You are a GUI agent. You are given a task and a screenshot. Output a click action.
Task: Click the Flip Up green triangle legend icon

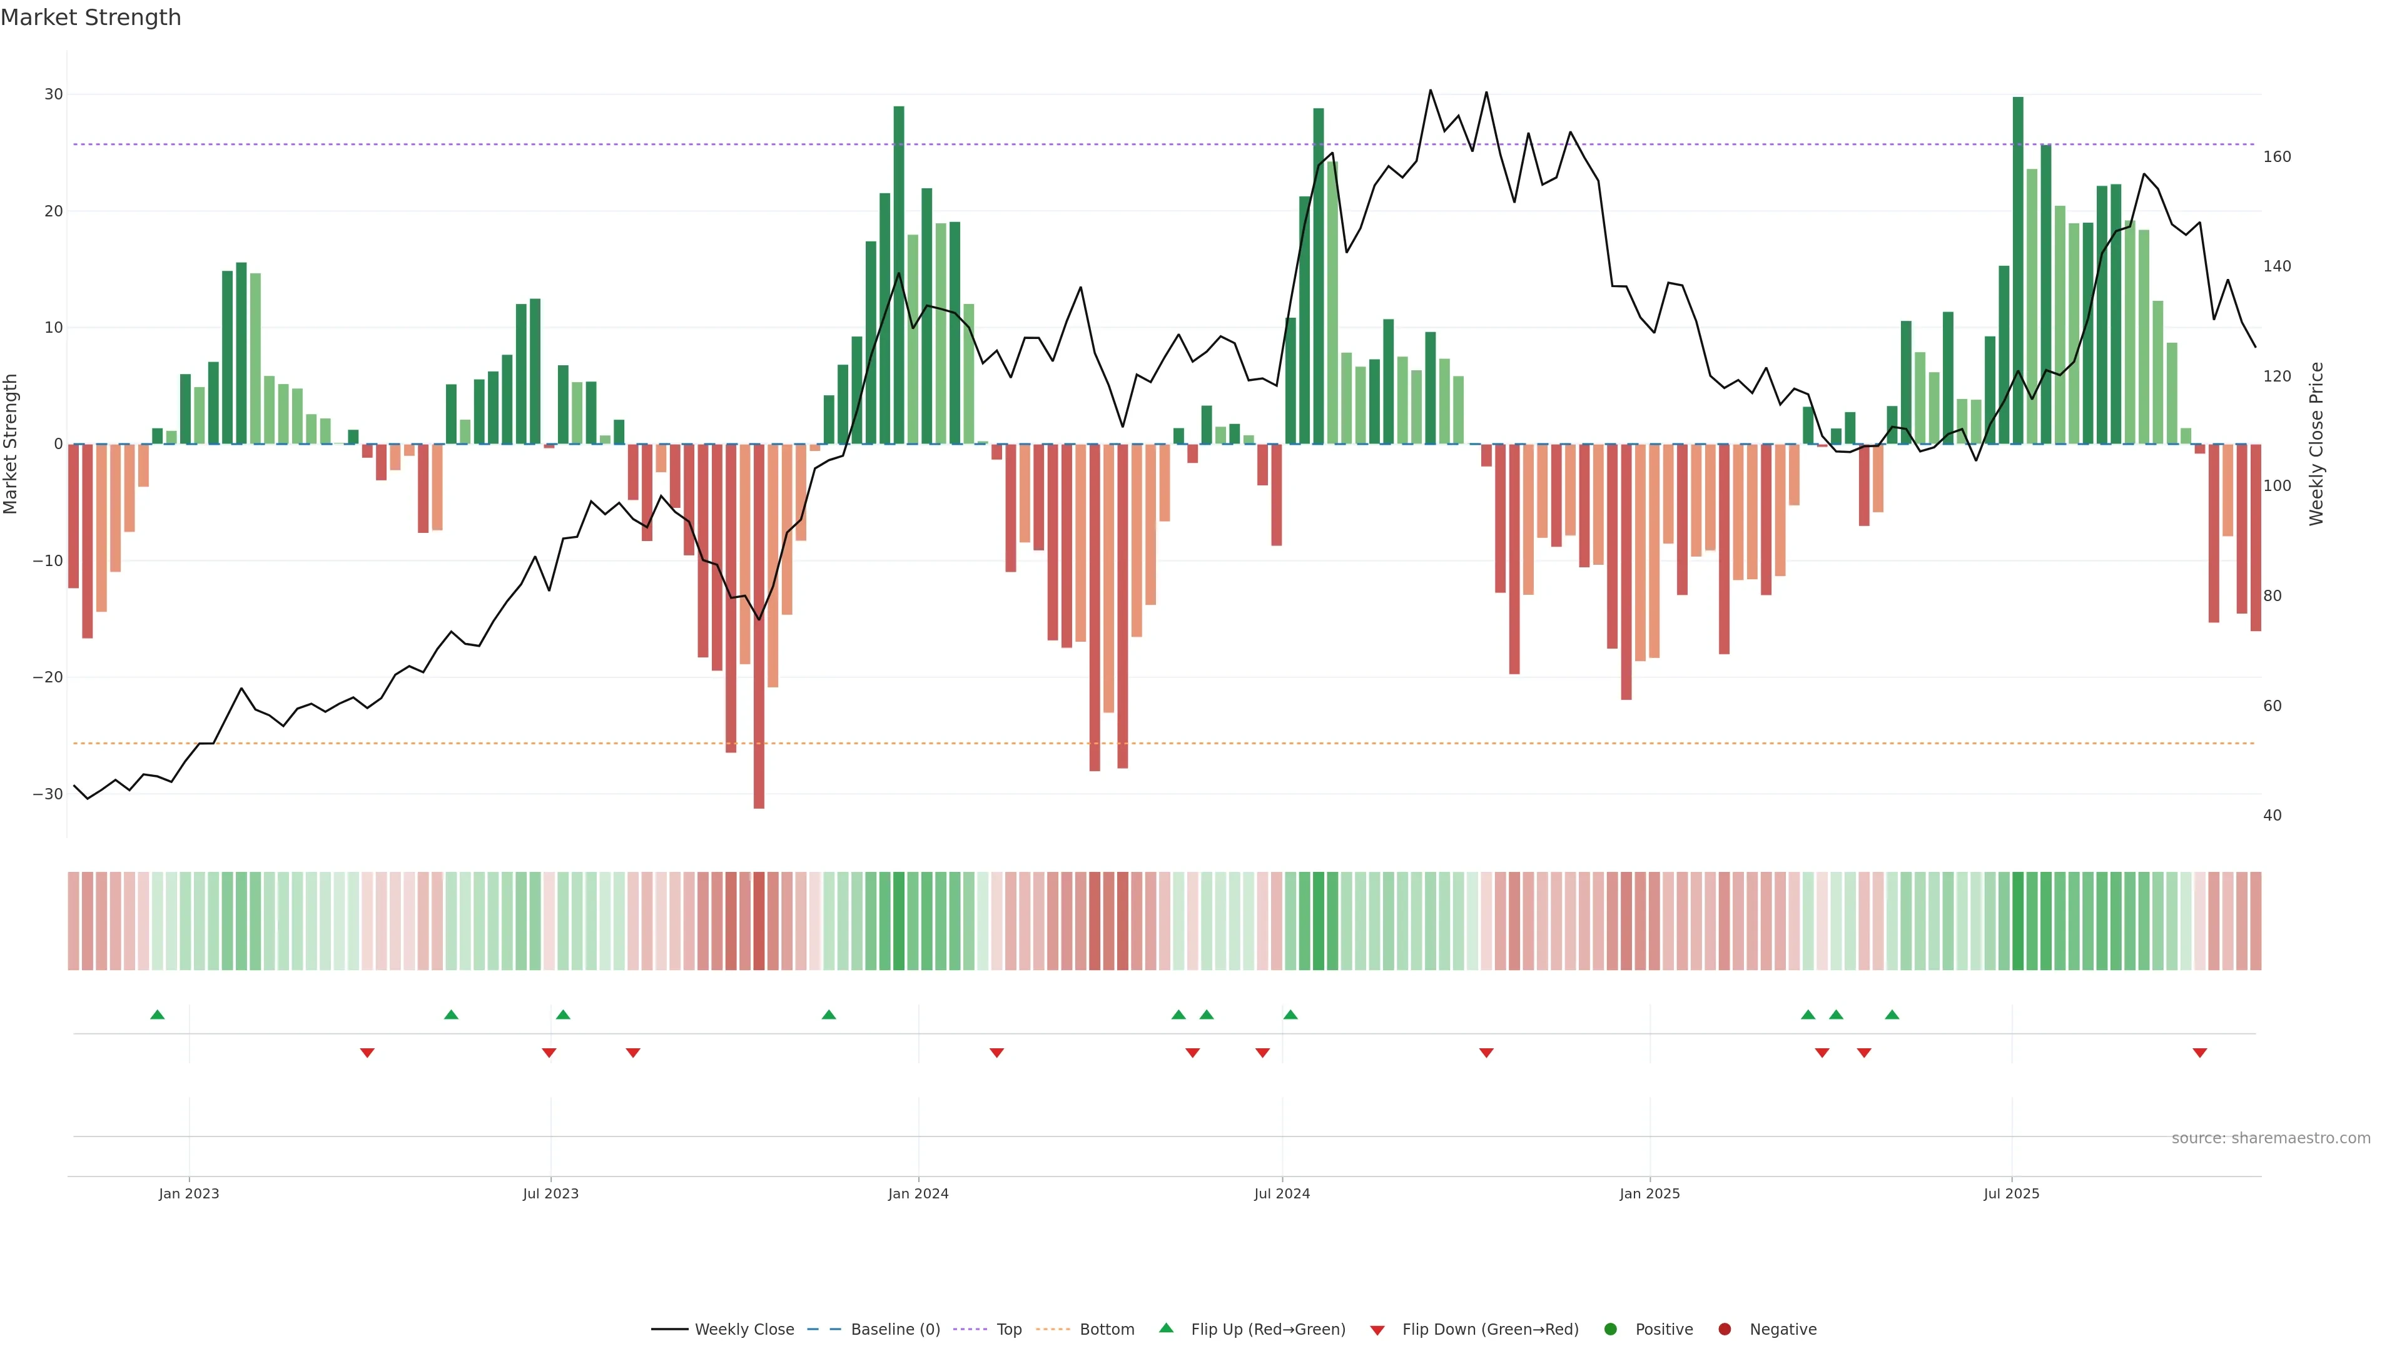point(1165,1328)
